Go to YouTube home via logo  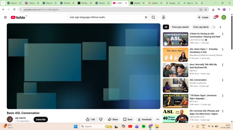coord(18,18)
